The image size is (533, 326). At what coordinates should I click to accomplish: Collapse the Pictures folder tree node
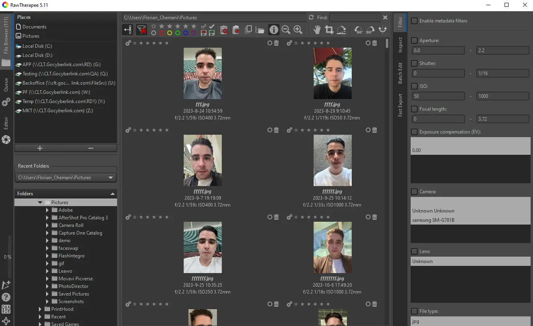(40, 203)
